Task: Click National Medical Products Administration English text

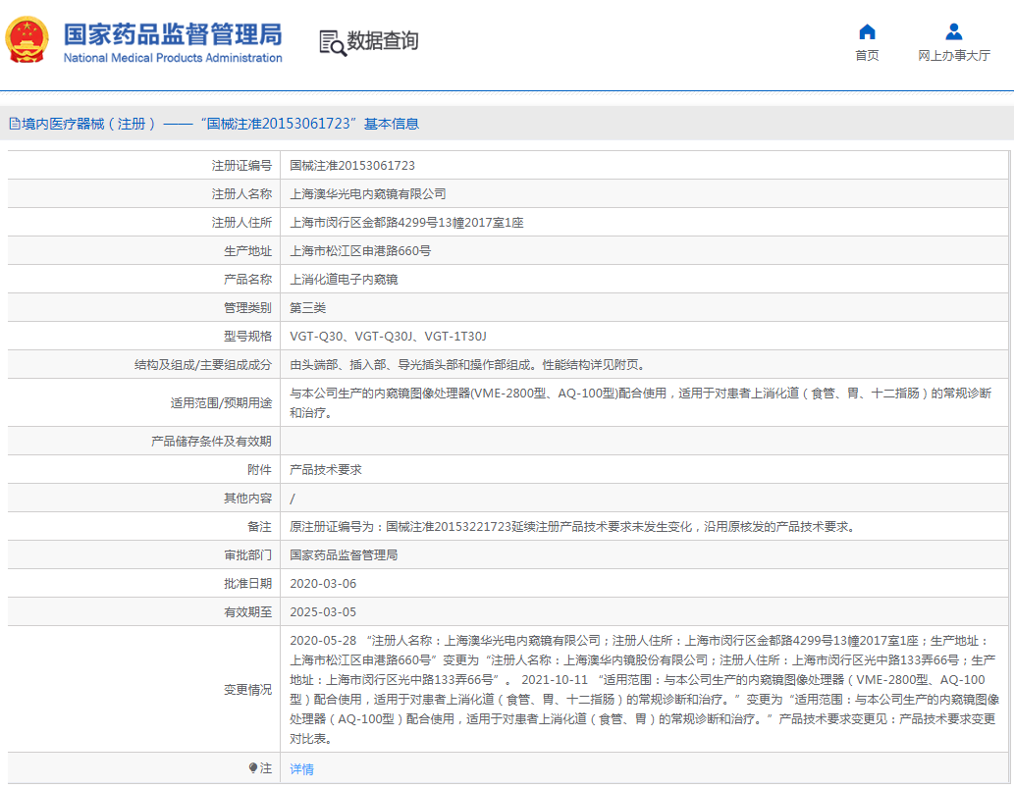Action: [173, 58]
